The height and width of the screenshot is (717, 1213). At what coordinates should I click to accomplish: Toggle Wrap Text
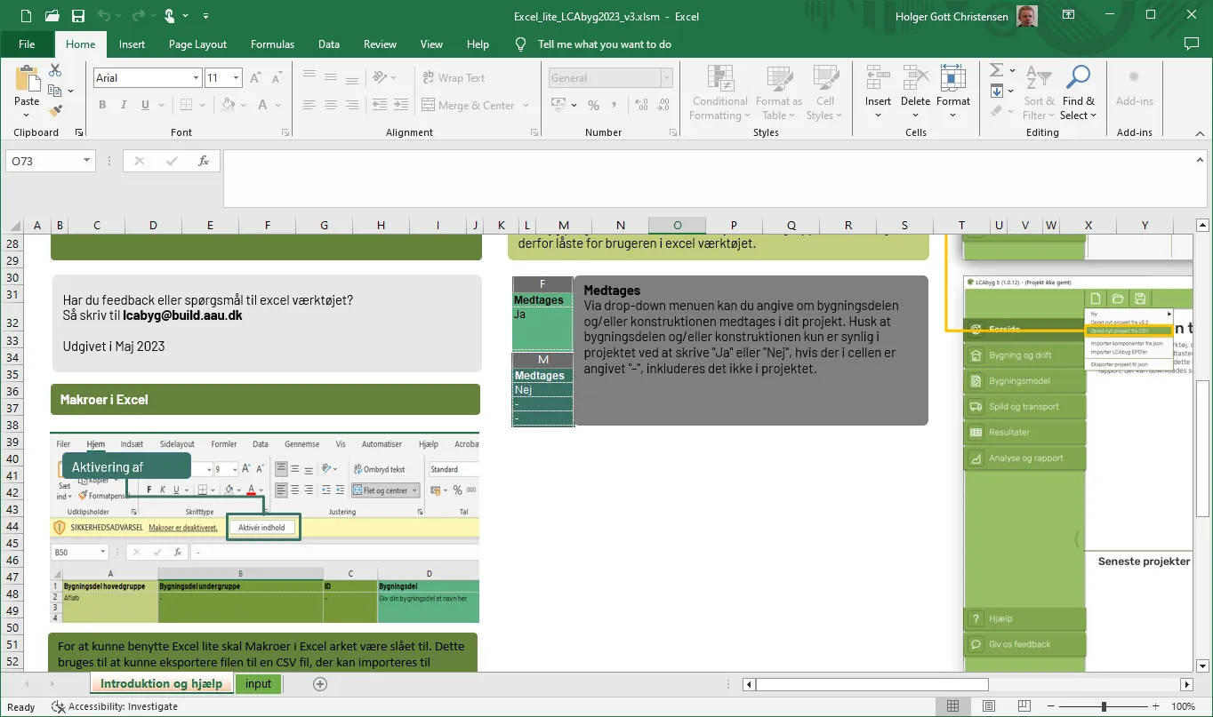454,78
